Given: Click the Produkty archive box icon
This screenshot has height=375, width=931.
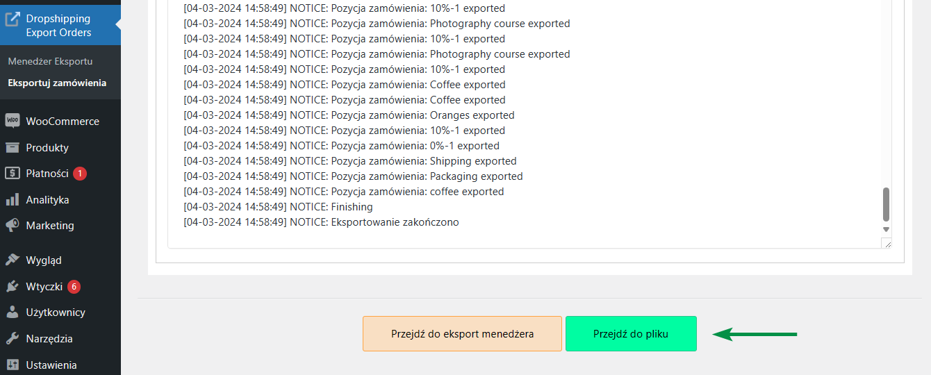Looking at the screenshot, I should coord(13,147).
